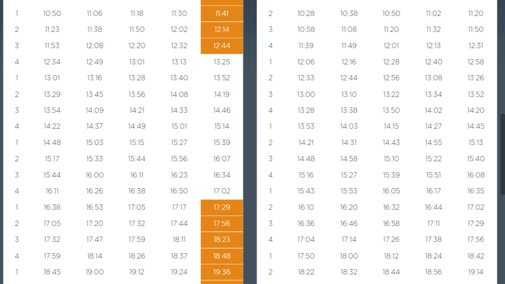Click the 17:11 time in right table
The image size is (505, 284).
click(433, 223)
